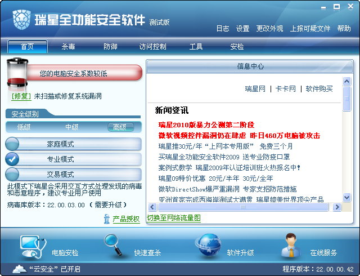Open the 工具 tab
This screenshot has height=276, width=360.
pos(196,46)
